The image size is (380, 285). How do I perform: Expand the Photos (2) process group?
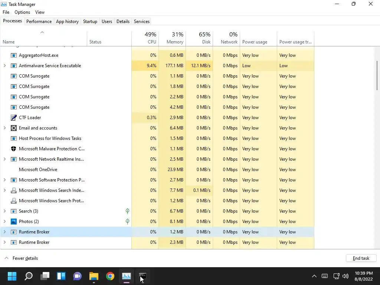pos(4,222)
